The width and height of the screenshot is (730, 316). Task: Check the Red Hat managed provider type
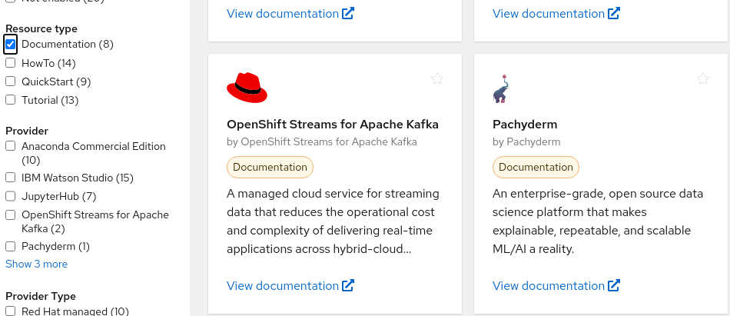point(11,311)
